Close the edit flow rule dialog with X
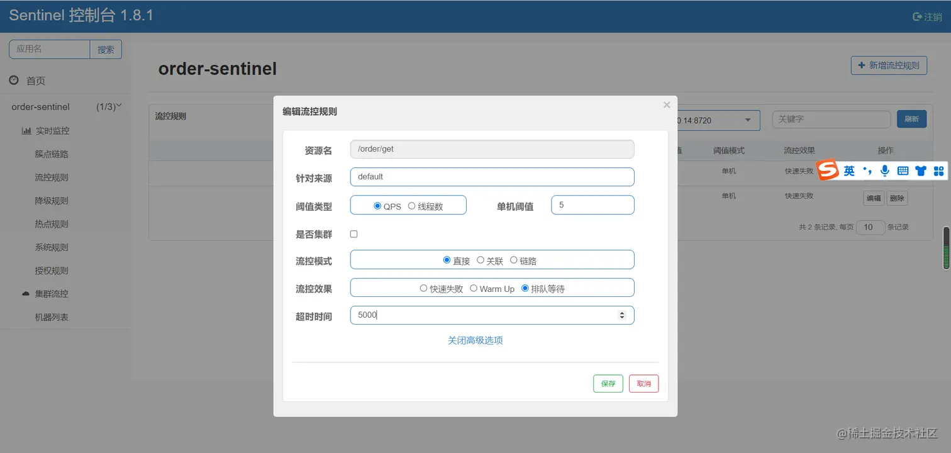 (667, 105)
